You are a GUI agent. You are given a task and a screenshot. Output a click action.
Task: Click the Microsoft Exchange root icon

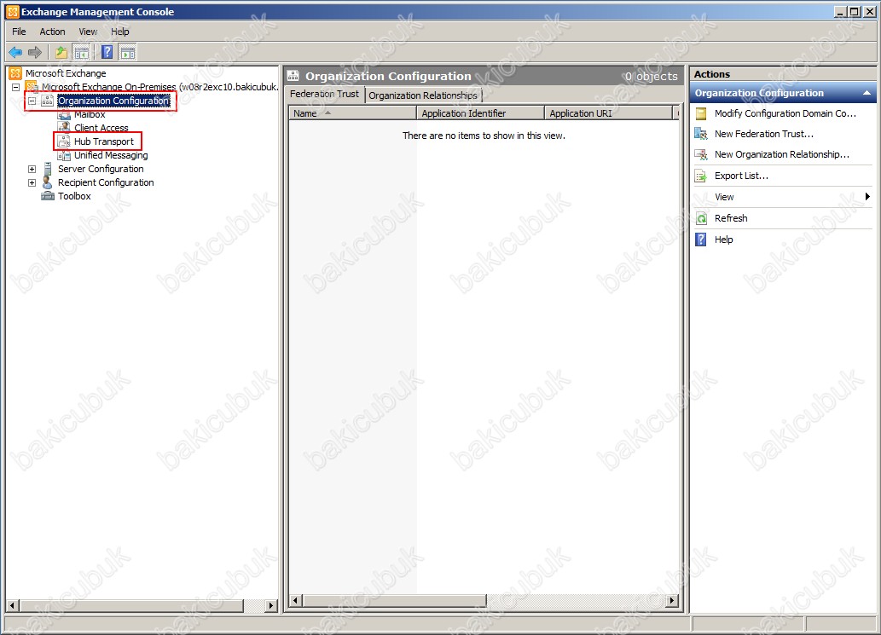(15, 73)
